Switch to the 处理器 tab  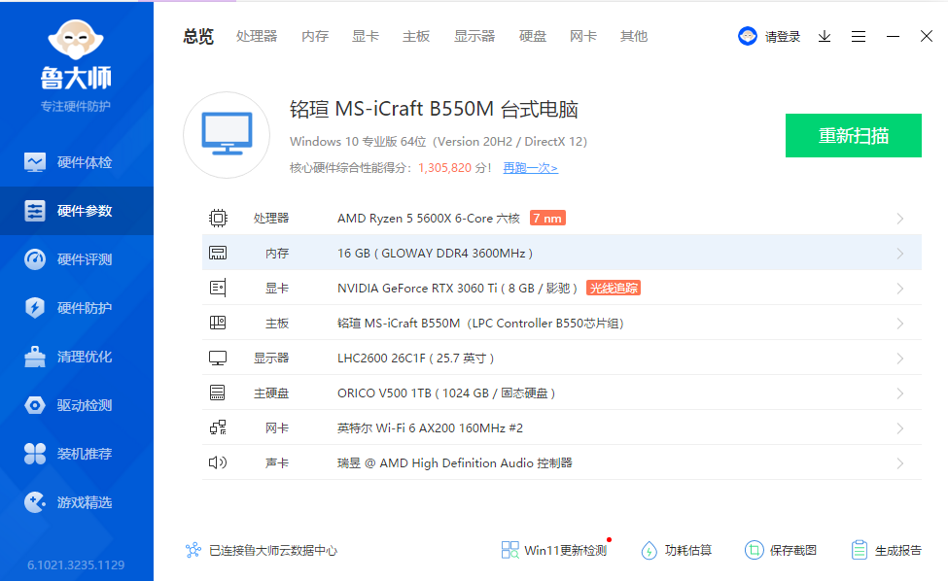[x=257, y=36]
